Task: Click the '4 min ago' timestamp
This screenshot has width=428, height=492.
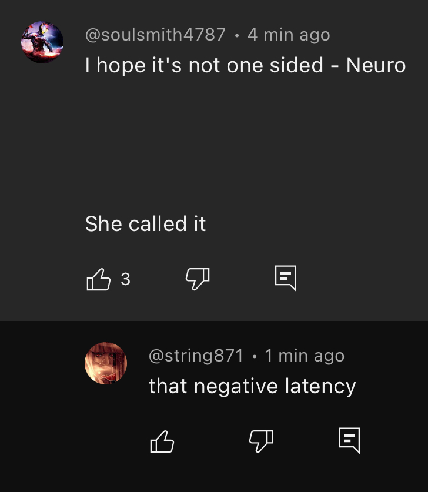Action: 289,35
